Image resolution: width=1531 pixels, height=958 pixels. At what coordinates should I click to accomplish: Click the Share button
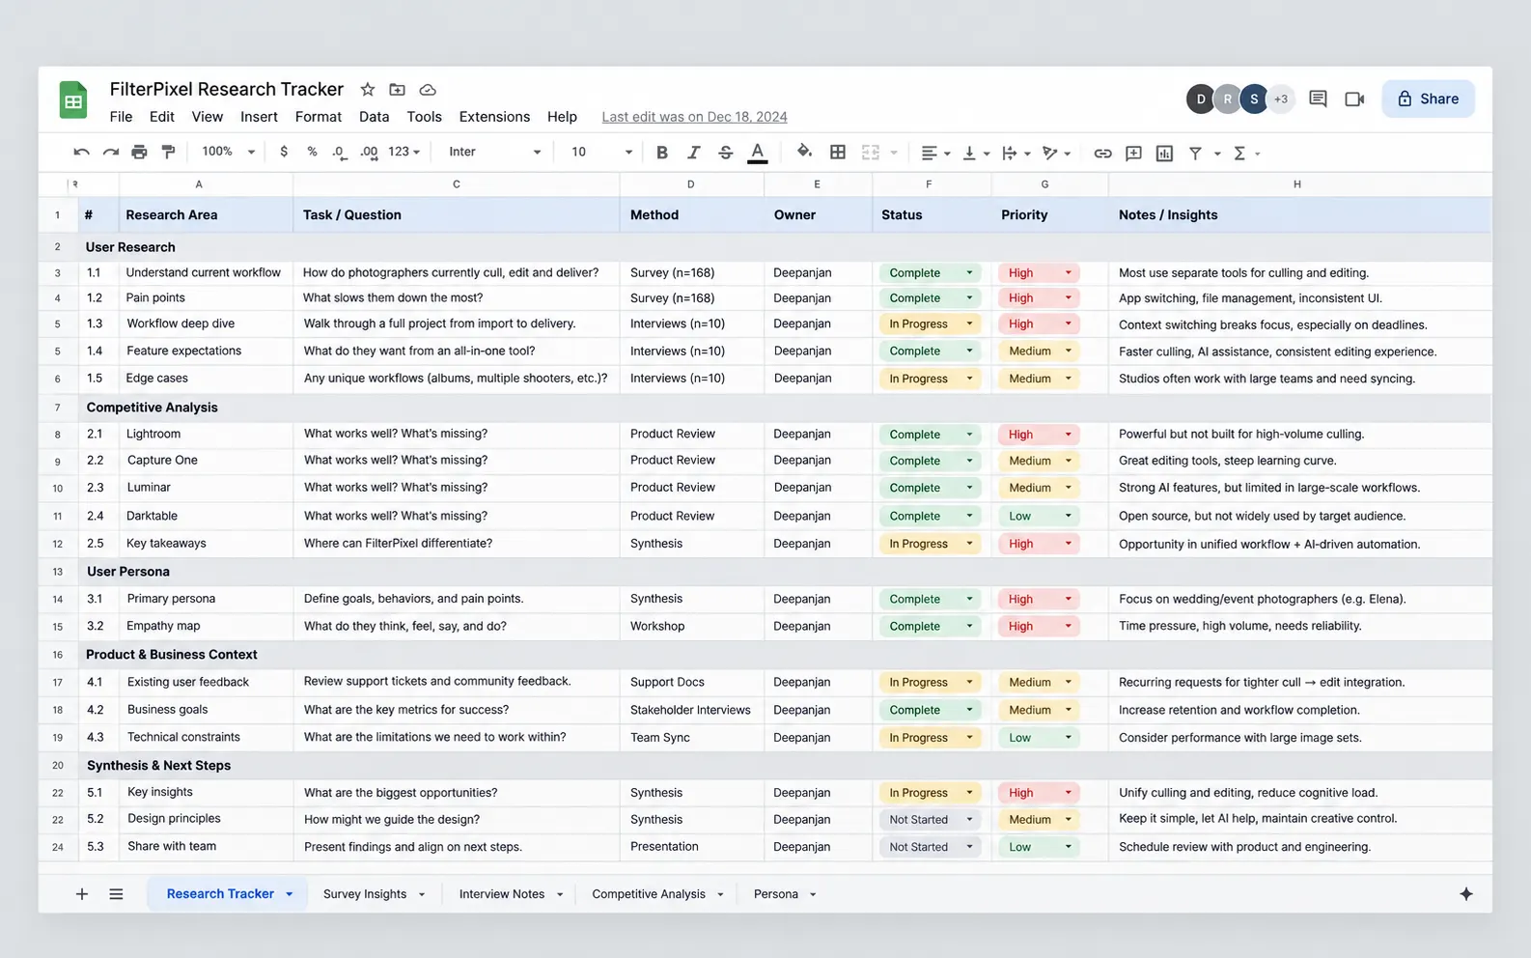coord(1428,99)
